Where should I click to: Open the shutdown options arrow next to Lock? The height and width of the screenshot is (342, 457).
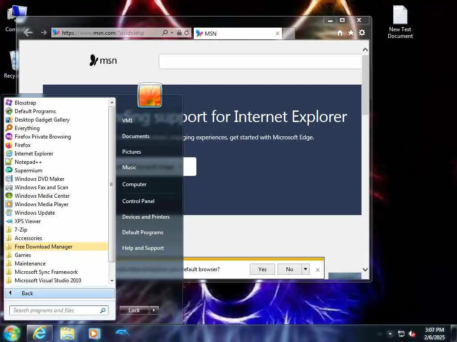tap(154, 310)
